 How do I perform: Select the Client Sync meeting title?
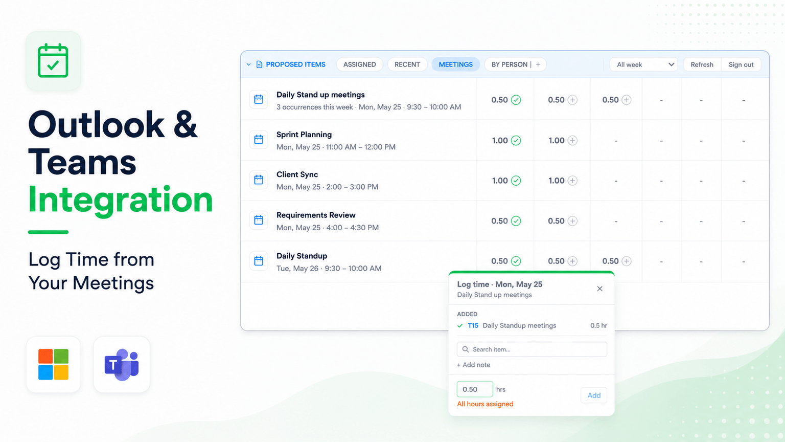click(x=297, y=174)
